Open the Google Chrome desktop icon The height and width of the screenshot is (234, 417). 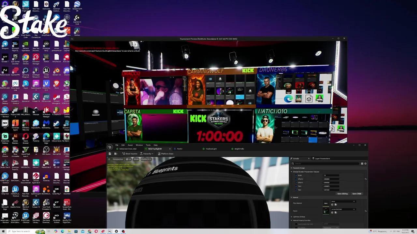coord(26,58)
